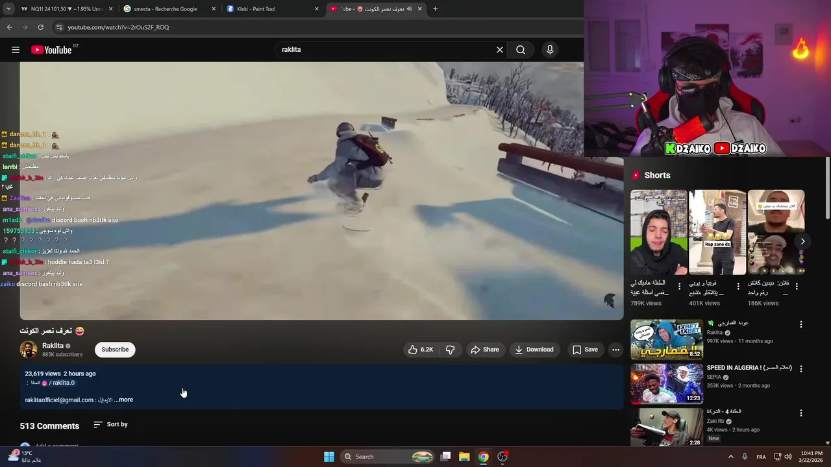Open options menu for the 401K views Short
Image resolution: width=831 pixels, height=467 pixels.
click(x=738, y=286)
